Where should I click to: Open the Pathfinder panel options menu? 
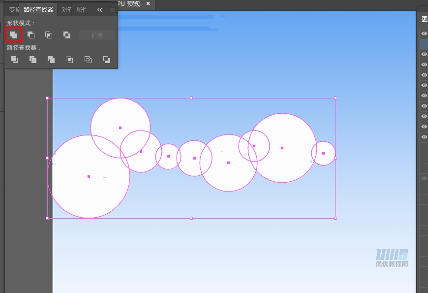click(112, 10)
